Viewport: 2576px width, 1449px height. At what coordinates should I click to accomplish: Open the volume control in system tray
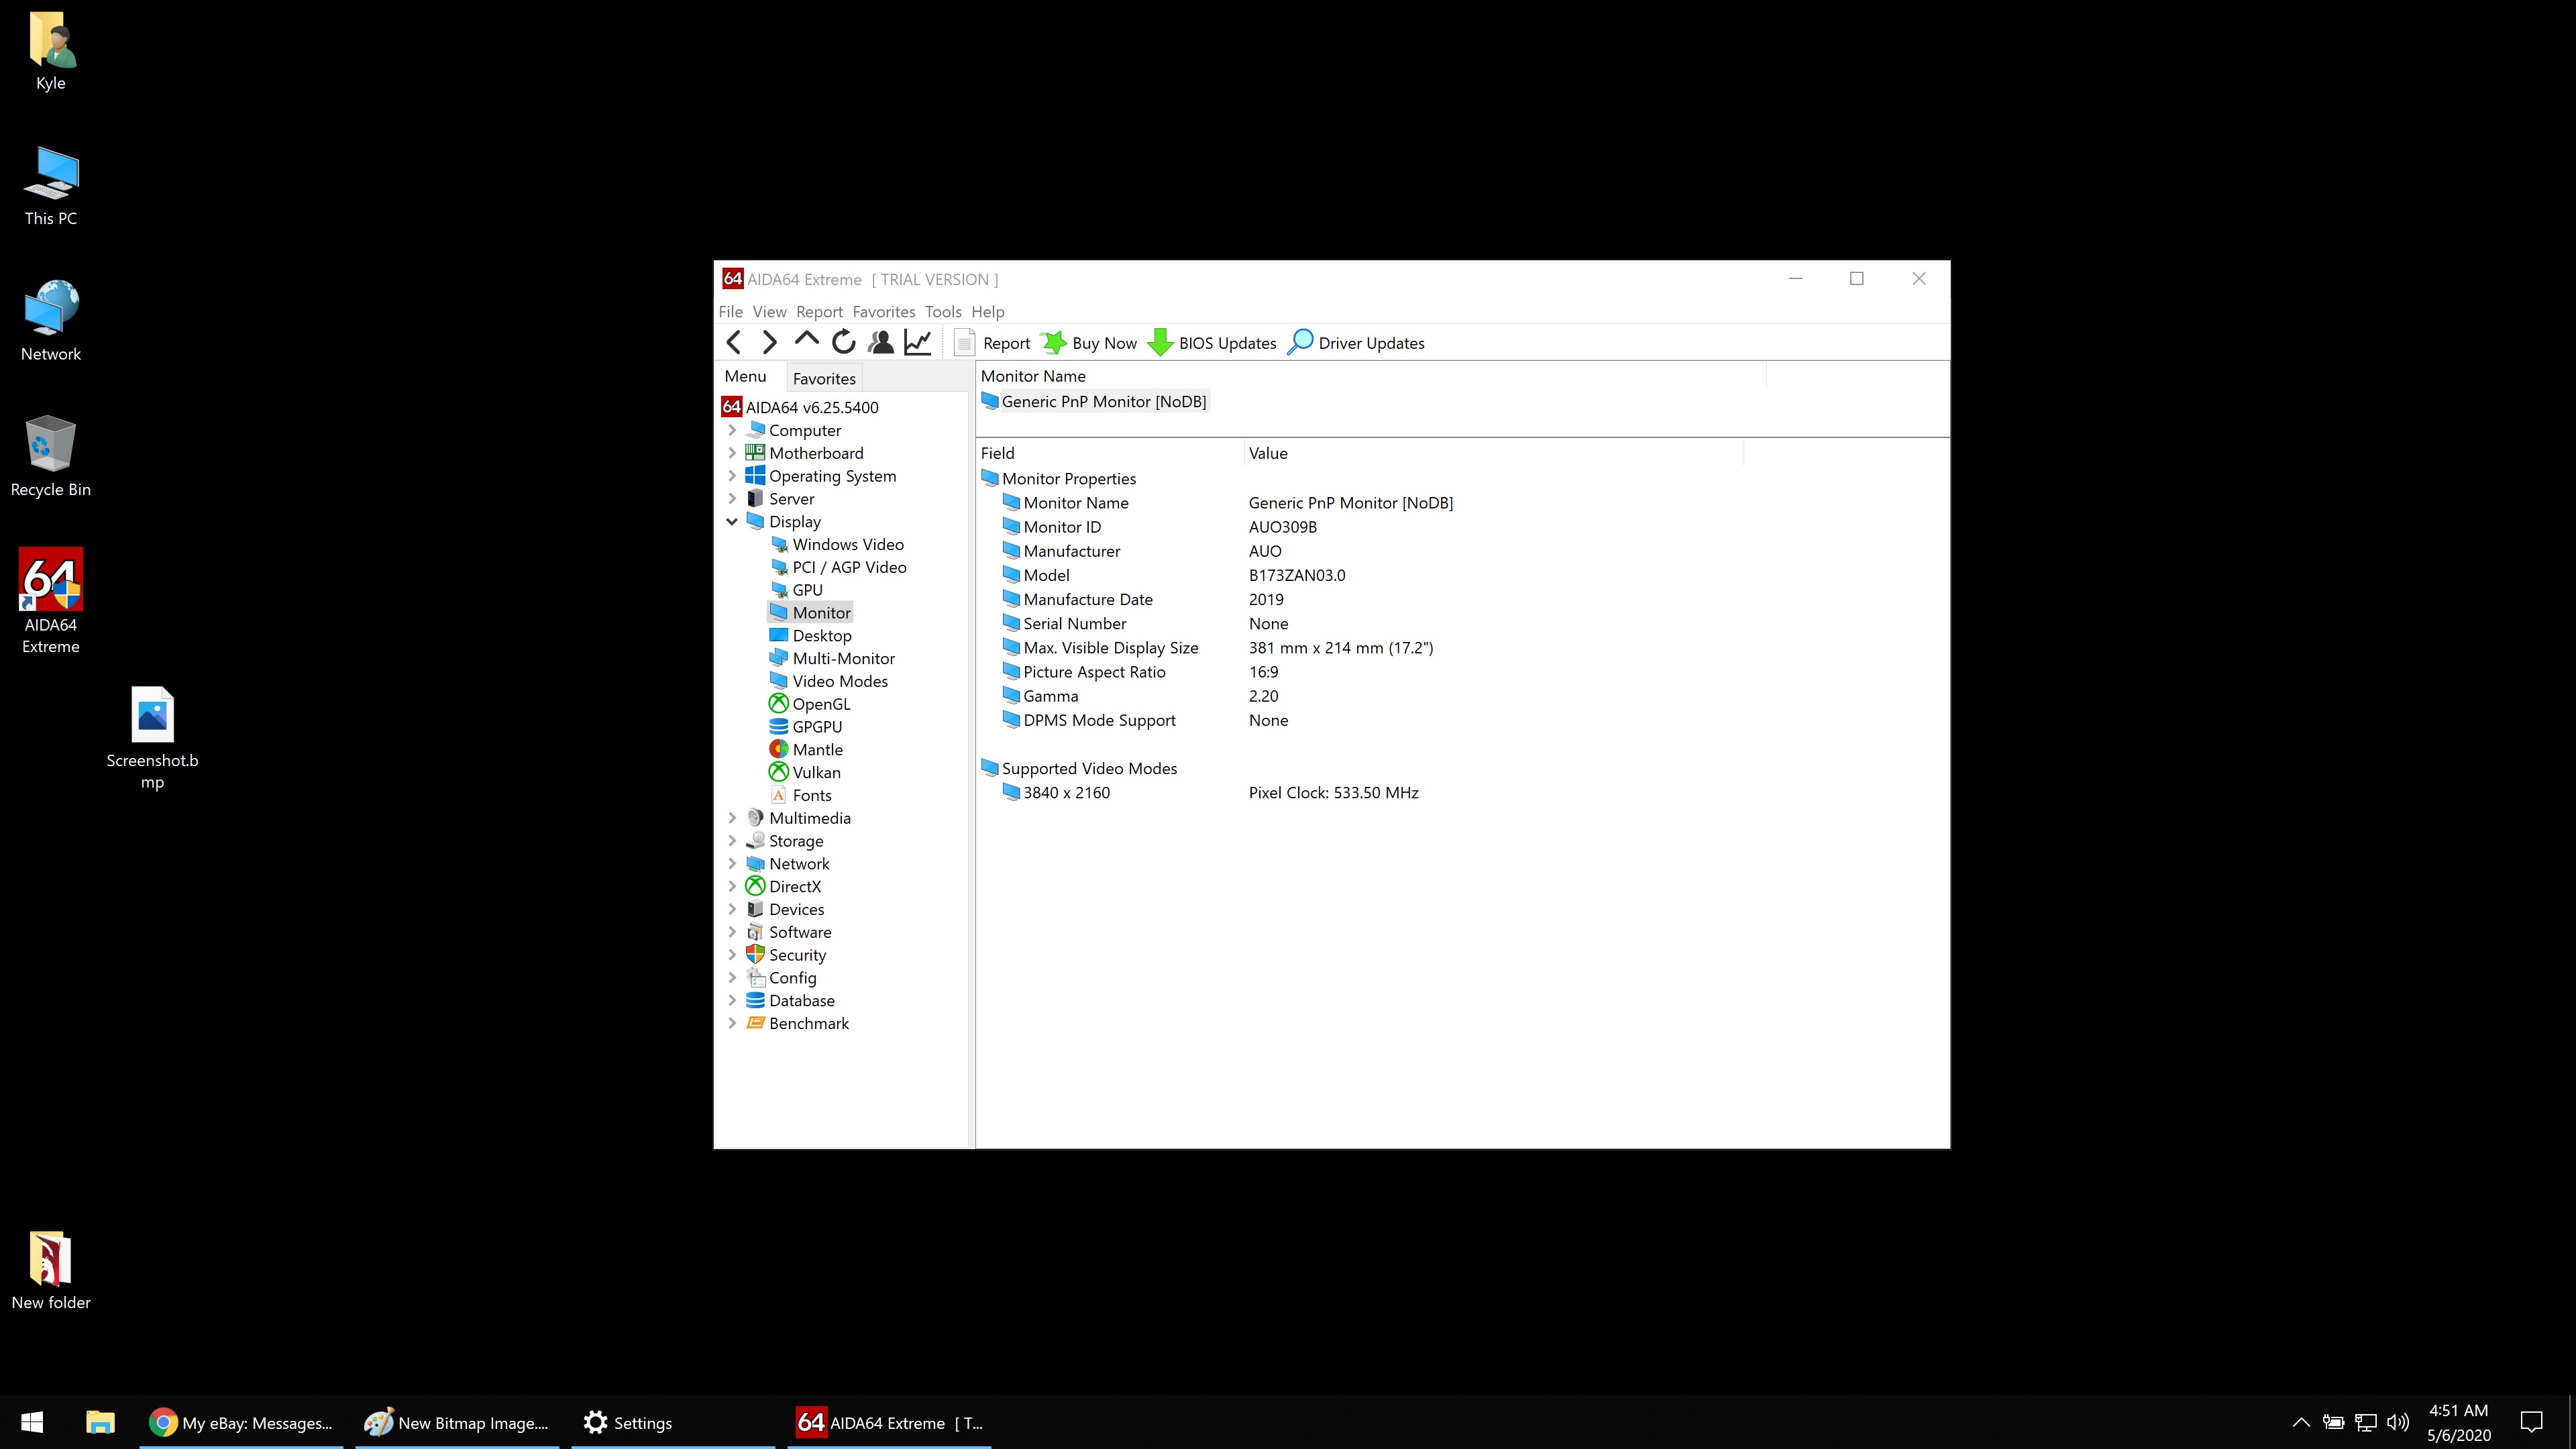coord(2397,1422)
